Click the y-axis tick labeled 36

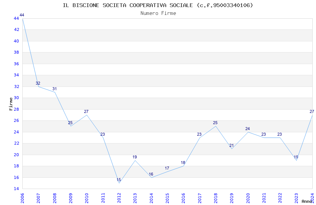(16, 64)
